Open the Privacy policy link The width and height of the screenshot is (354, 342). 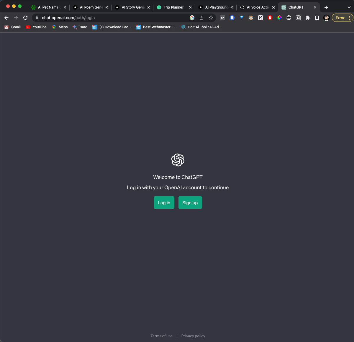193,336
